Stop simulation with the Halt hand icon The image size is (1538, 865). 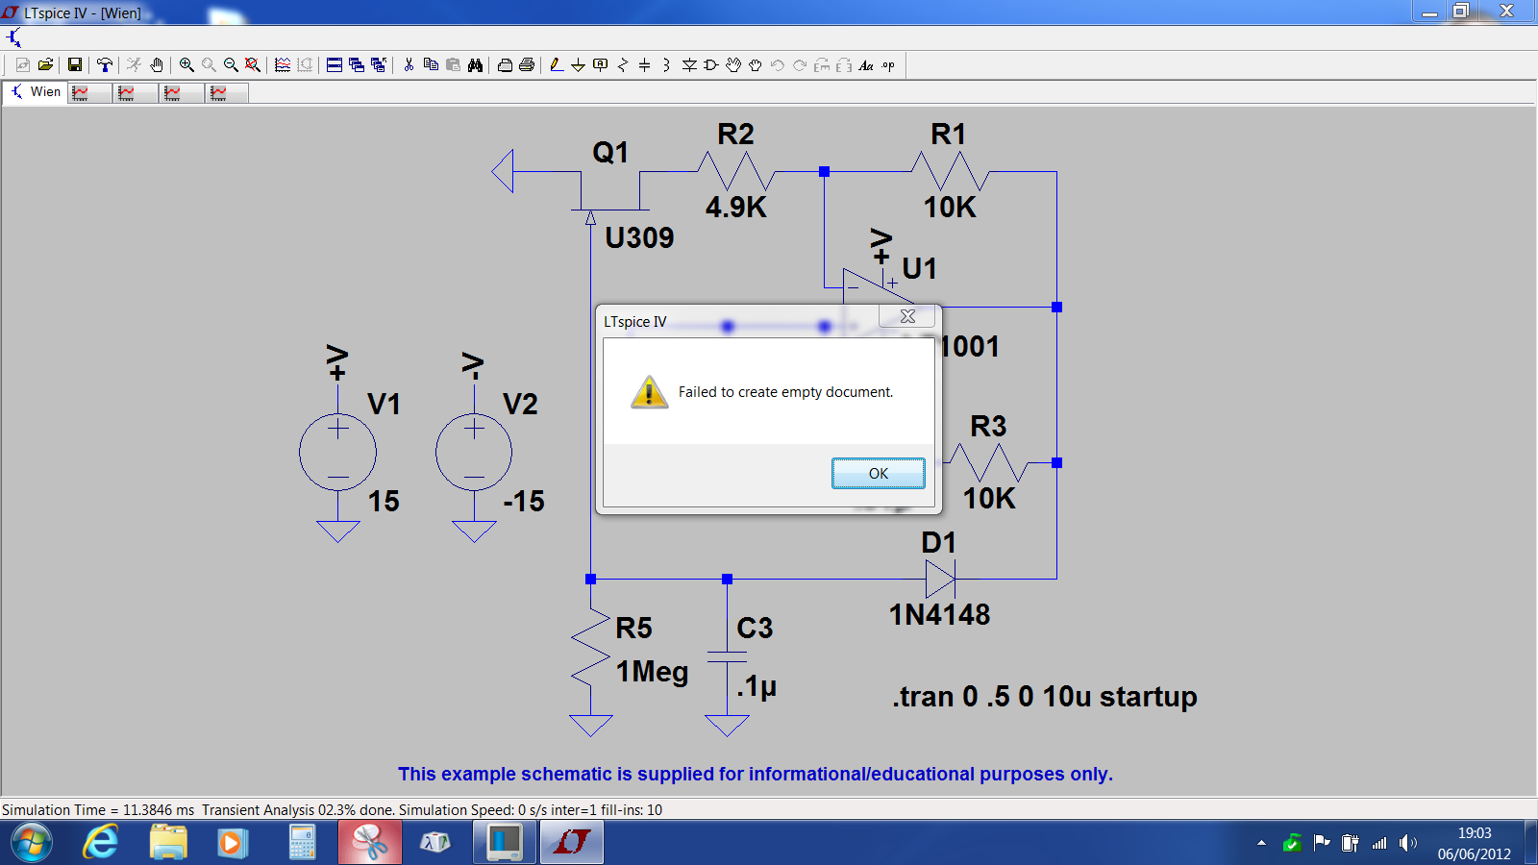(157, 65)
